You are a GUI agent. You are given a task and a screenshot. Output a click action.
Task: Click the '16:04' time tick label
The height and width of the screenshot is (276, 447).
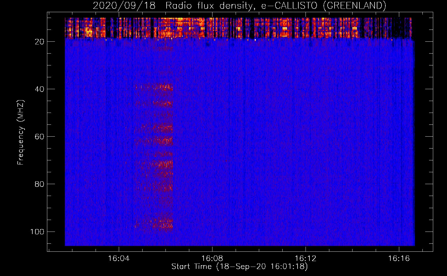[119, 259]
